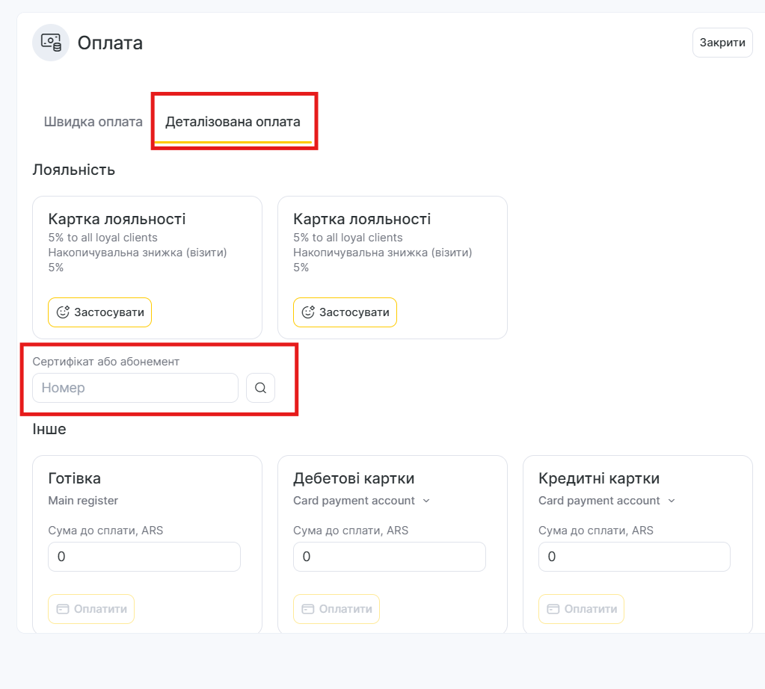
Task: Expand Card payment account under Дебетові картки
Action: point(362,501)
